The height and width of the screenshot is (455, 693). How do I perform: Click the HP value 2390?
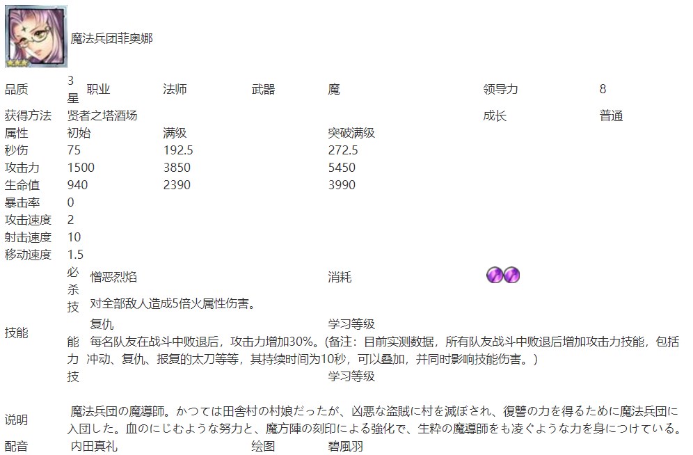177,185
